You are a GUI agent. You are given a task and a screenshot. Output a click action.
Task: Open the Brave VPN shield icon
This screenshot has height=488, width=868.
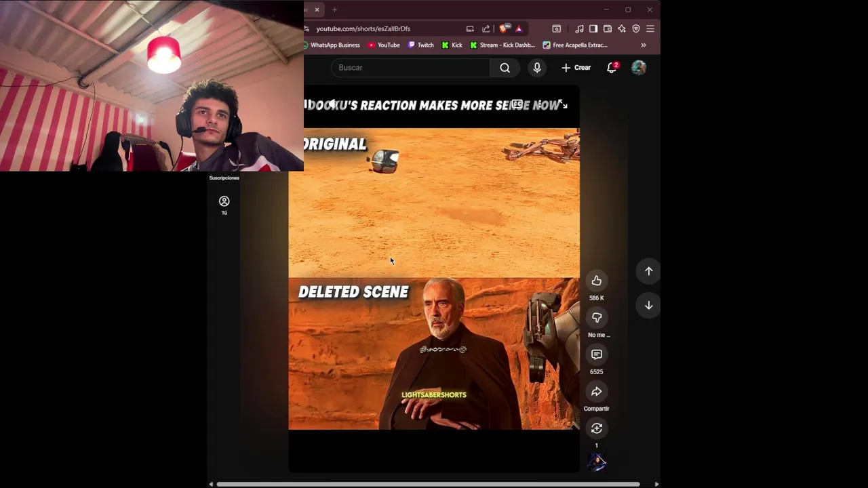click(636, 28)
